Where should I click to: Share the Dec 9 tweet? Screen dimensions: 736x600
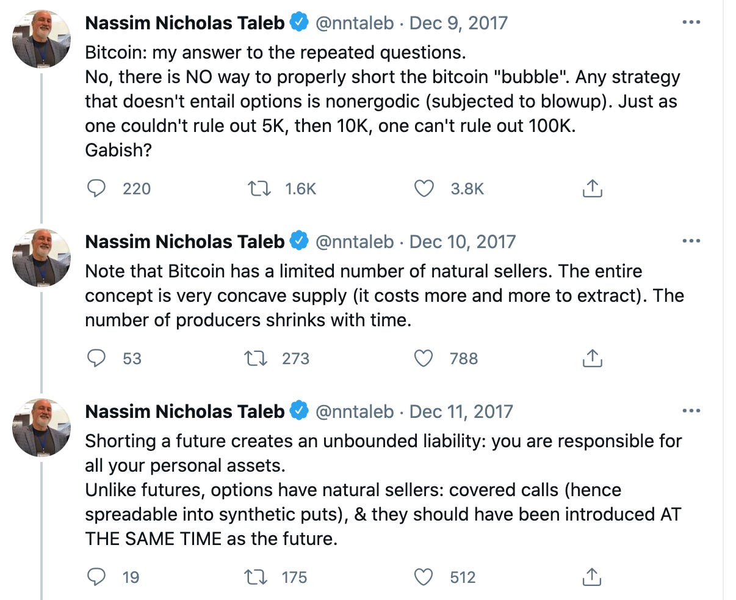(591, 189)
